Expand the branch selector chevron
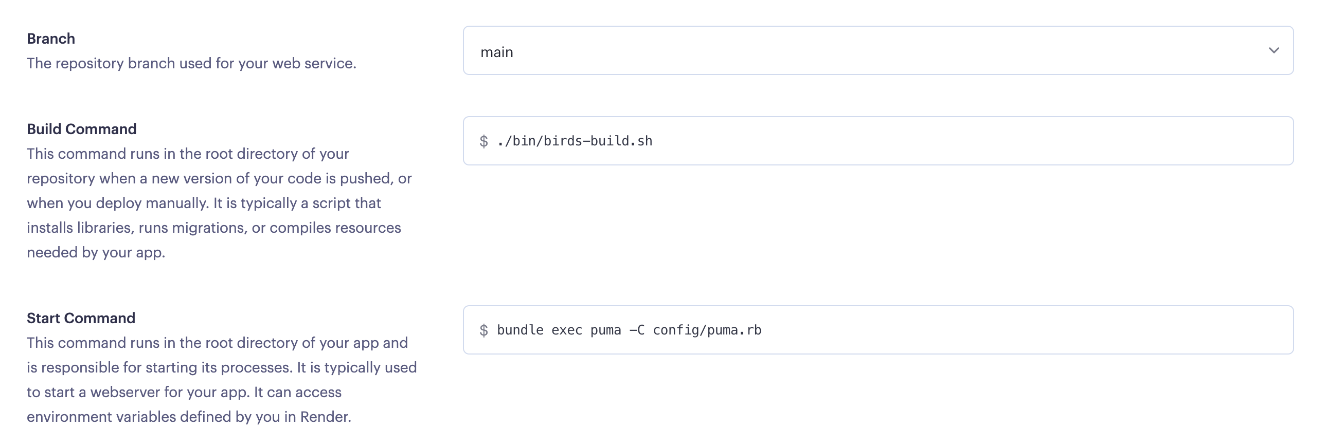 tap(1274, 50)
